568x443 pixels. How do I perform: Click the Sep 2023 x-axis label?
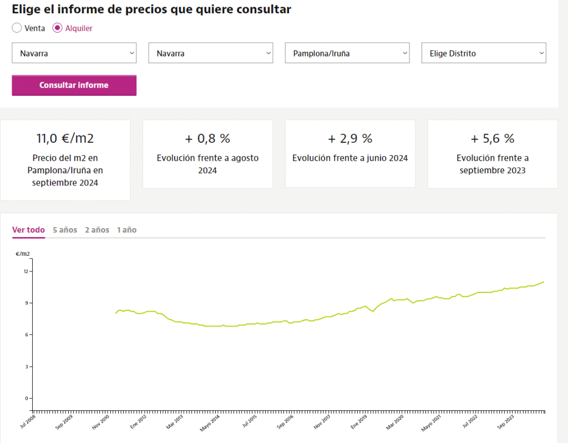(506, 423)
